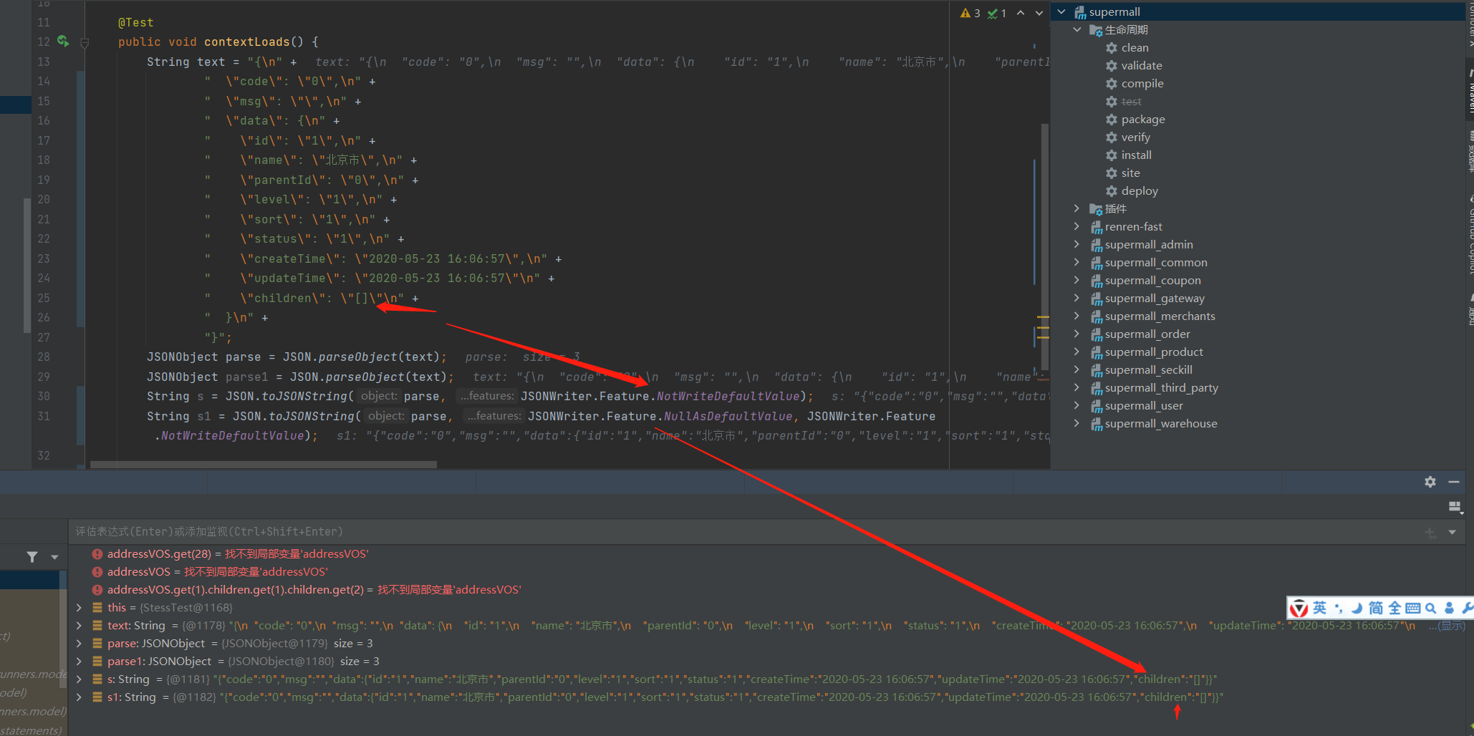This screenshot has height=736, width=1474.
Task: Collapse the 生命周期 lifecycle group
Action: click(1077, 29)
